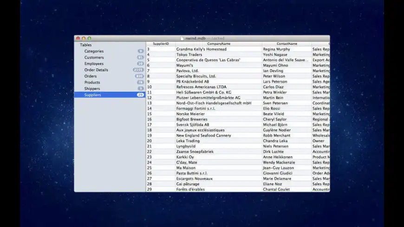Open the Shippers table
This screenshot has width=404, height=227.
92,88
